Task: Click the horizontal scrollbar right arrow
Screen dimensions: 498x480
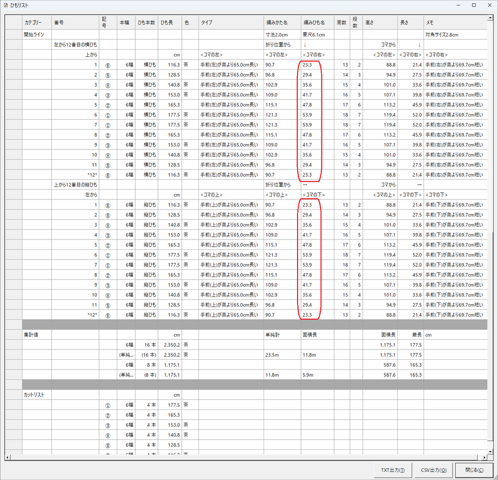Action: coord(484,458)
